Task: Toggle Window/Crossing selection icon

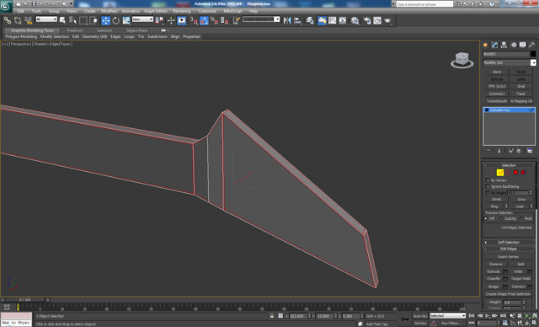Action: (93, 20)
